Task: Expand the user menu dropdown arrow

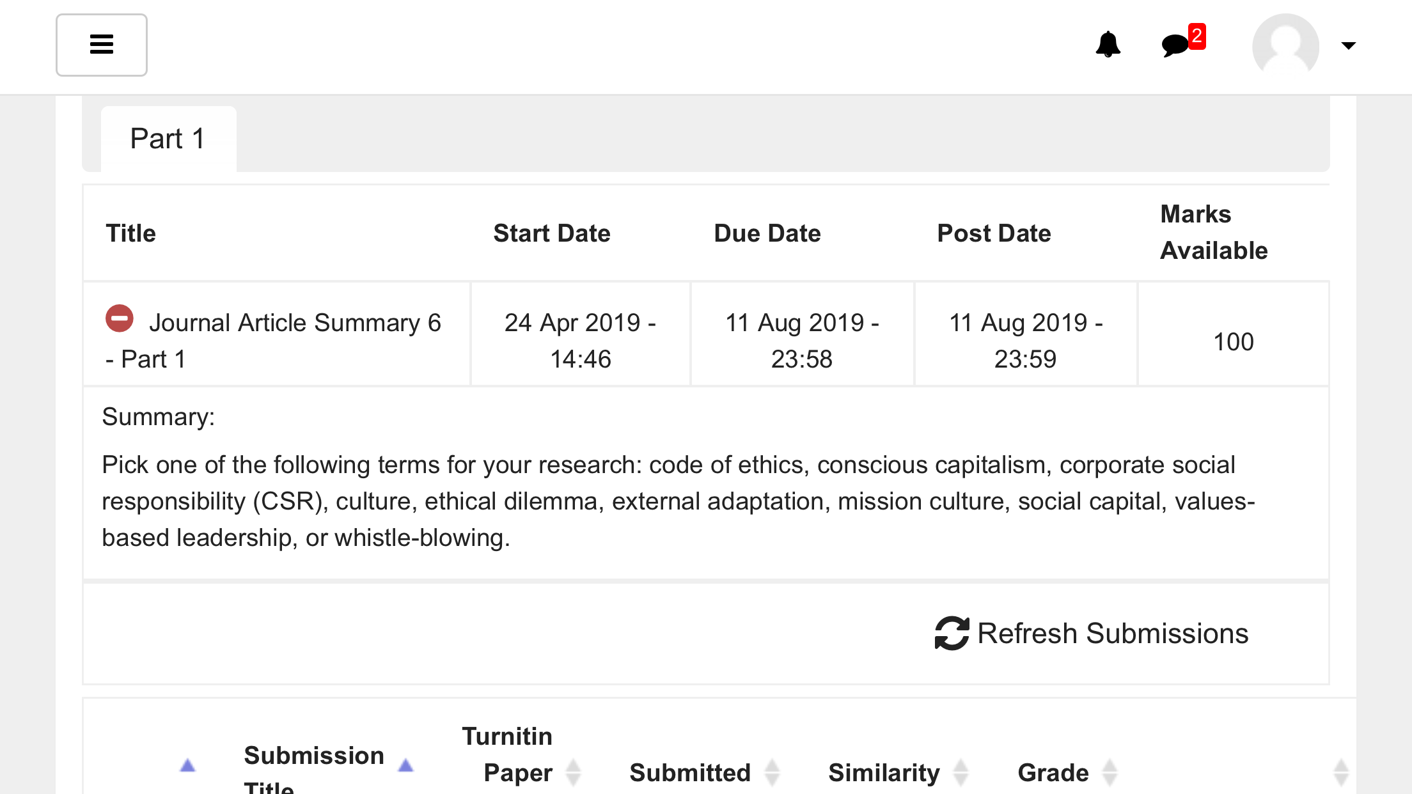Action: 1348,45
